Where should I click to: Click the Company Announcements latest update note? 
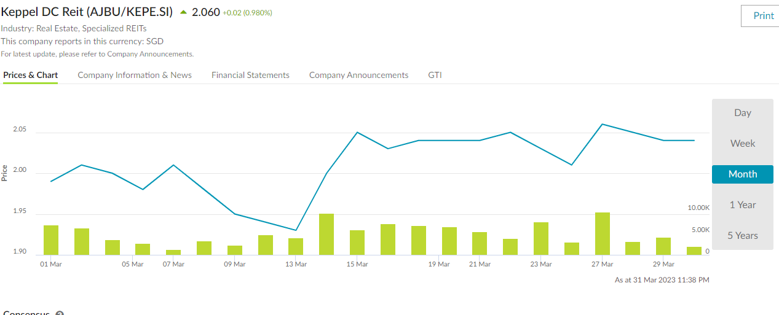(x=97, y=54)
